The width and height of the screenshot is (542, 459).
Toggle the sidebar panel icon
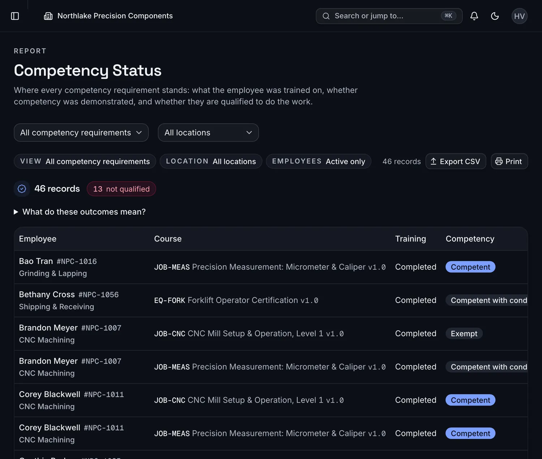[x=15, y=16]
